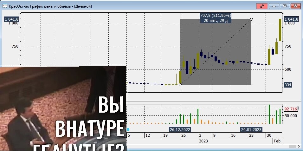Click the last tall candle reaching 1 041,8

point(280,30)
